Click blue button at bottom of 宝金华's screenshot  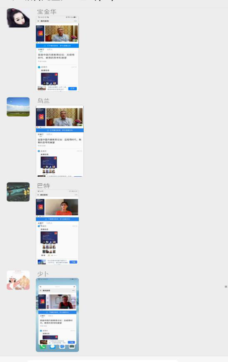tap(73, 88)
